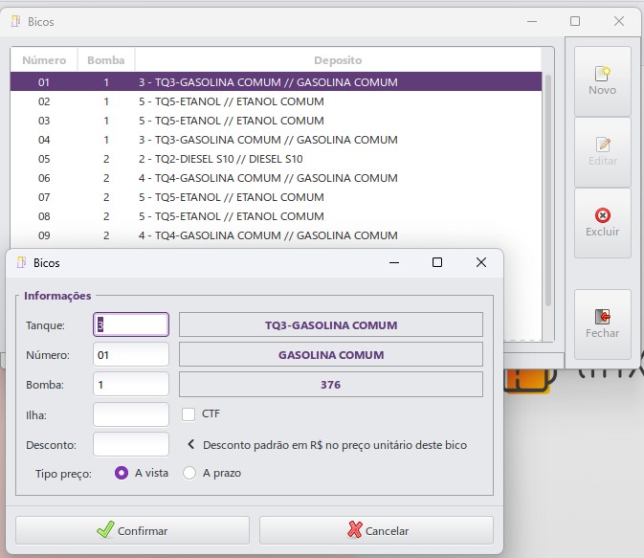Click the Tanque input field

pos(131,325)
